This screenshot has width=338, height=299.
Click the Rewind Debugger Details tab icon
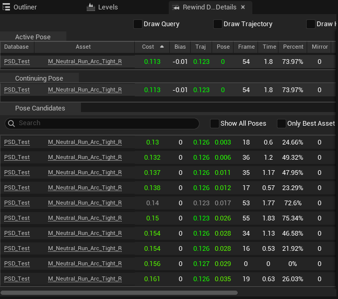176,7
